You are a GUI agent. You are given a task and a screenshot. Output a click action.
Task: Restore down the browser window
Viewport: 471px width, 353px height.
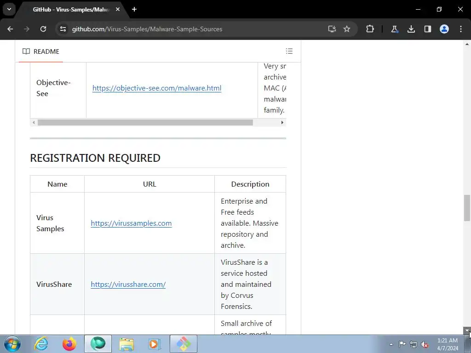[439, 9]
